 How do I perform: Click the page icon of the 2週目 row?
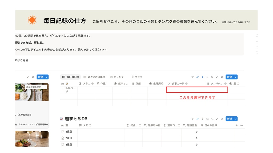pos(63,138)
